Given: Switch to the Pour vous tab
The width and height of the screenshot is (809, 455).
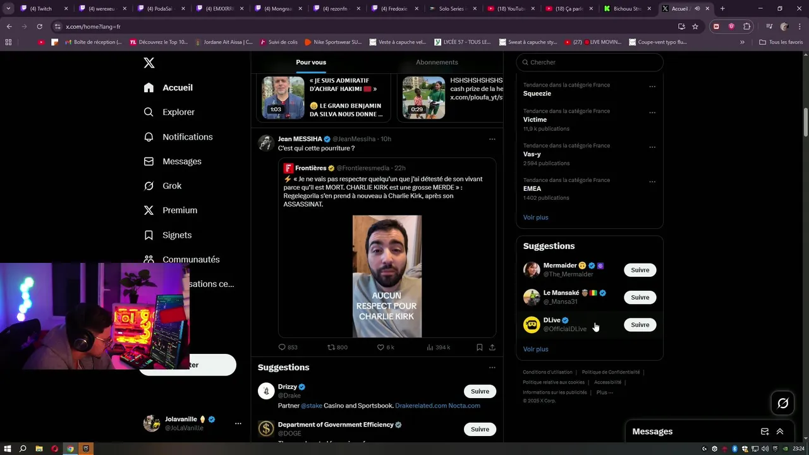Looking at the screenshot, I should tap(311, 62).
